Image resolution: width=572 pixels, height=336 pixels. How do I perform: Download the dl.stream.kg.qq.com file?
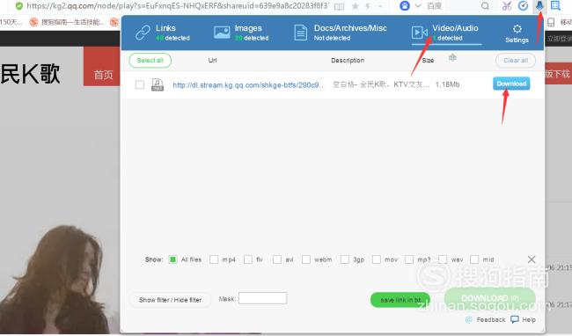(x=511, y=84)
